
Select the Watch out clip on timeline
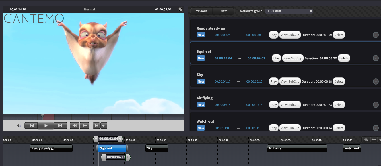pyautogui.click(x=352, y=148)
